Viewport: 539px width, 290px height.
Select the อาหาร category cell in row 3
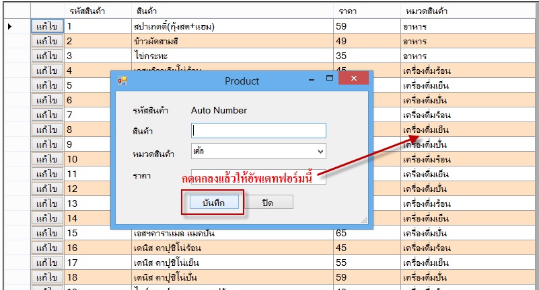(x=468, y=56)
